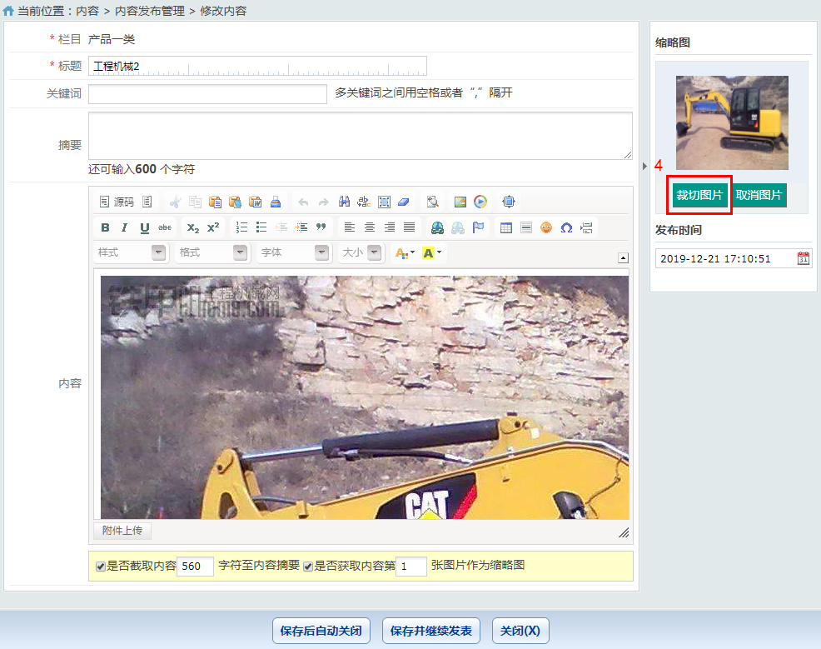Toggle superscript formatting
Viewport: 821px width, 649px height.
213,227
